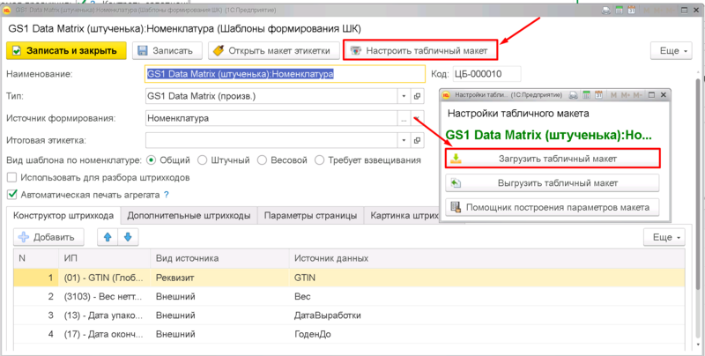Select the Требует взвешивания option
705x356 pixels.
tap(319, 160)
